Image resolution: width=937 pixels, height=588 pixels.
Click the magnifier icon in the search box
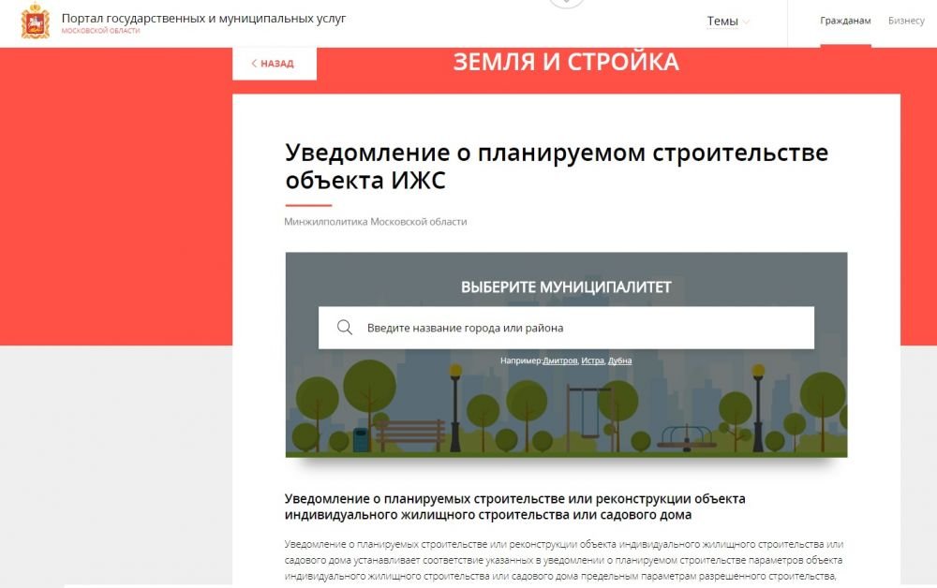pyautogui.click(x=345, y=328)
